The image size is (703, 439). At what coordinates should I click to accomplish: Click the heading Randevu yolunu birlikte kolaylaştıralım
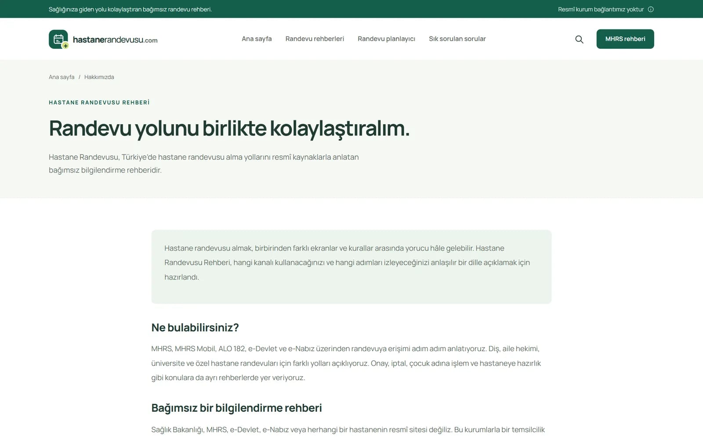coord(229,129)
